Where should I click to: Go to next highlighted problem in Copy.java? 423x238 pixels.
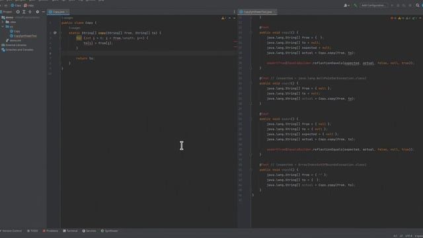[x=234, y=18]
